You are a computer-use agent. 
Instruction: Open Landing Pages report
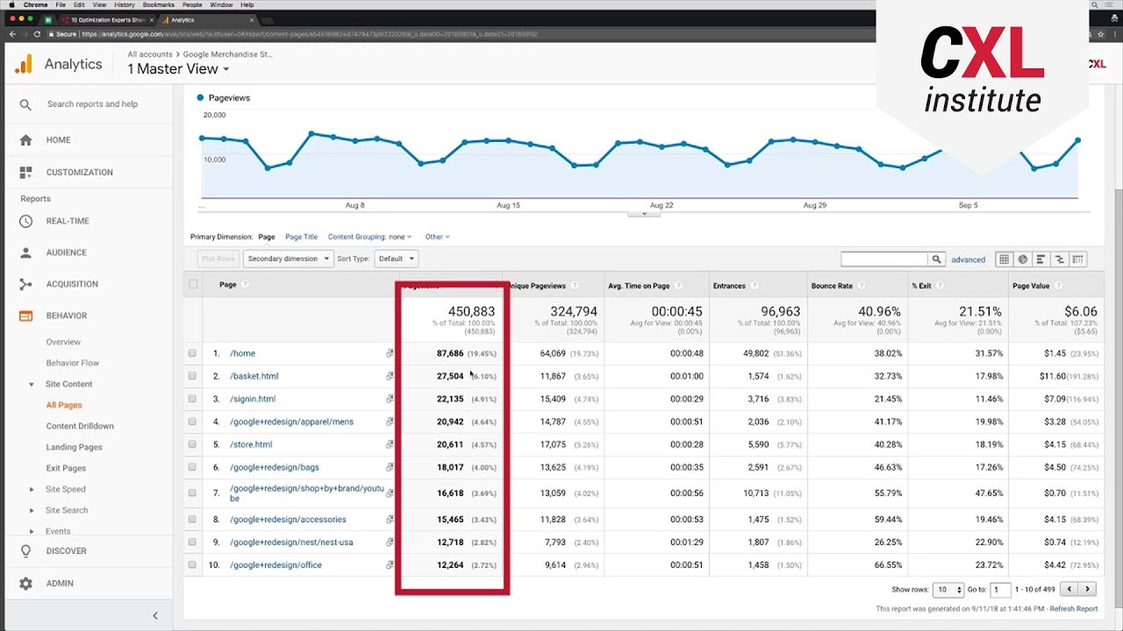[x=75, y=447]
